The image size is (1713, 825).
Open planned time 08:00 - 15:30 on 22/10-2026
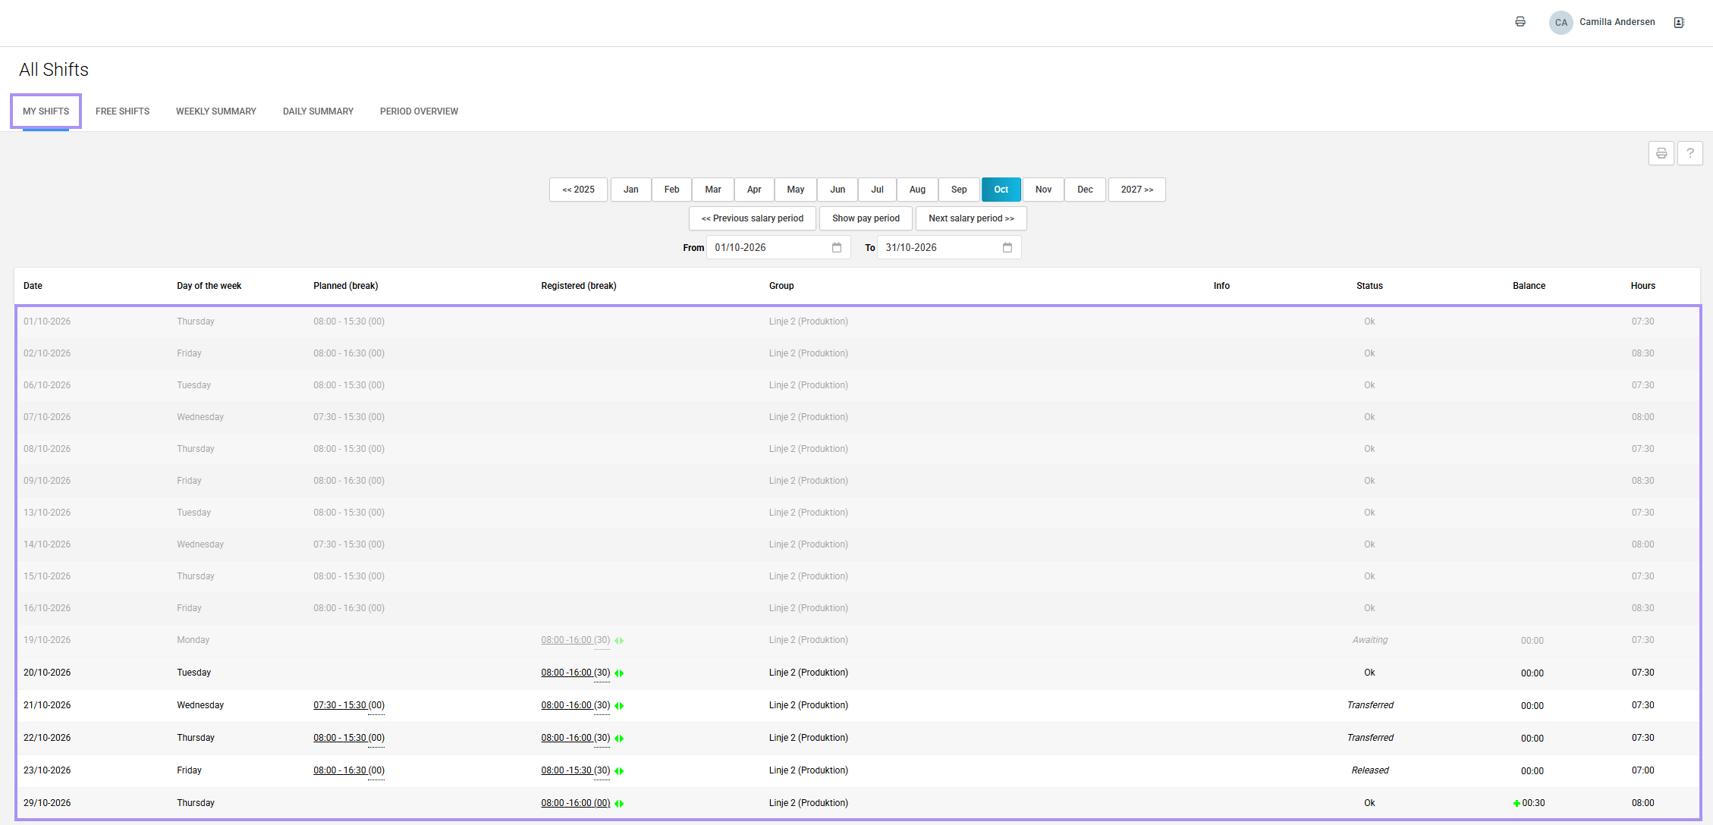[x=349, y=738]
